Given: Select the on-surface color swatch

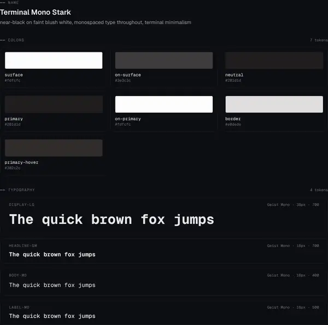Looking at the screenshot, I should click(164, 60).
